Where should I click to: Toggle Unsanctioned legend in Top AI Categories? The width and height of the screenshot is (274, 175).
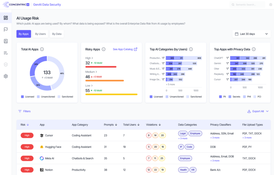[174, 97]
